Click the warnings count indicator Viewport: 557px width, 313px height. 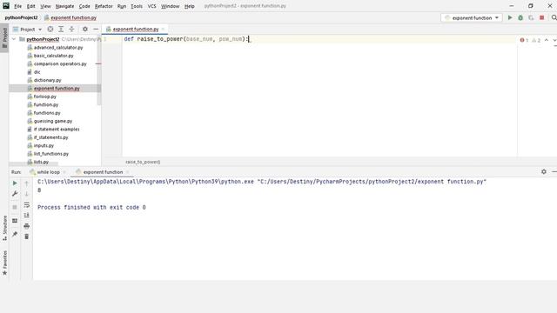[536, 40]
